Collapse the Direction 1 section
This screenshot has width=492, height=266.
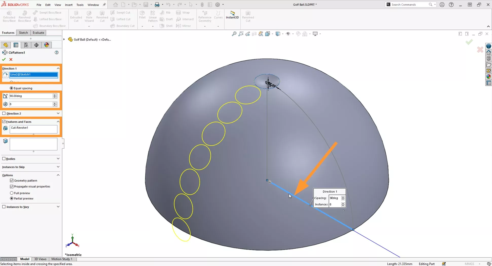point(58,68)
